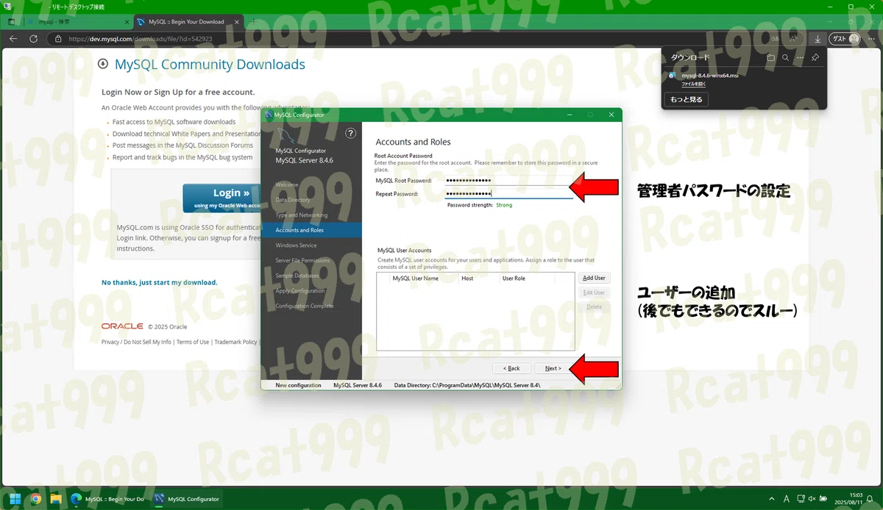Viewport: 883px width, 510px height.
Task: Click the Trademark Policy footer link
Action: coord(236,342)
